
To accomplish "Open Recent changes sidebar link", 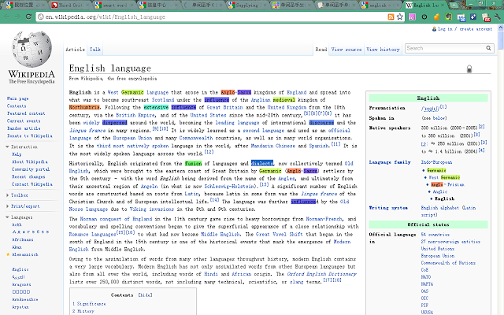I will (28, 176).
